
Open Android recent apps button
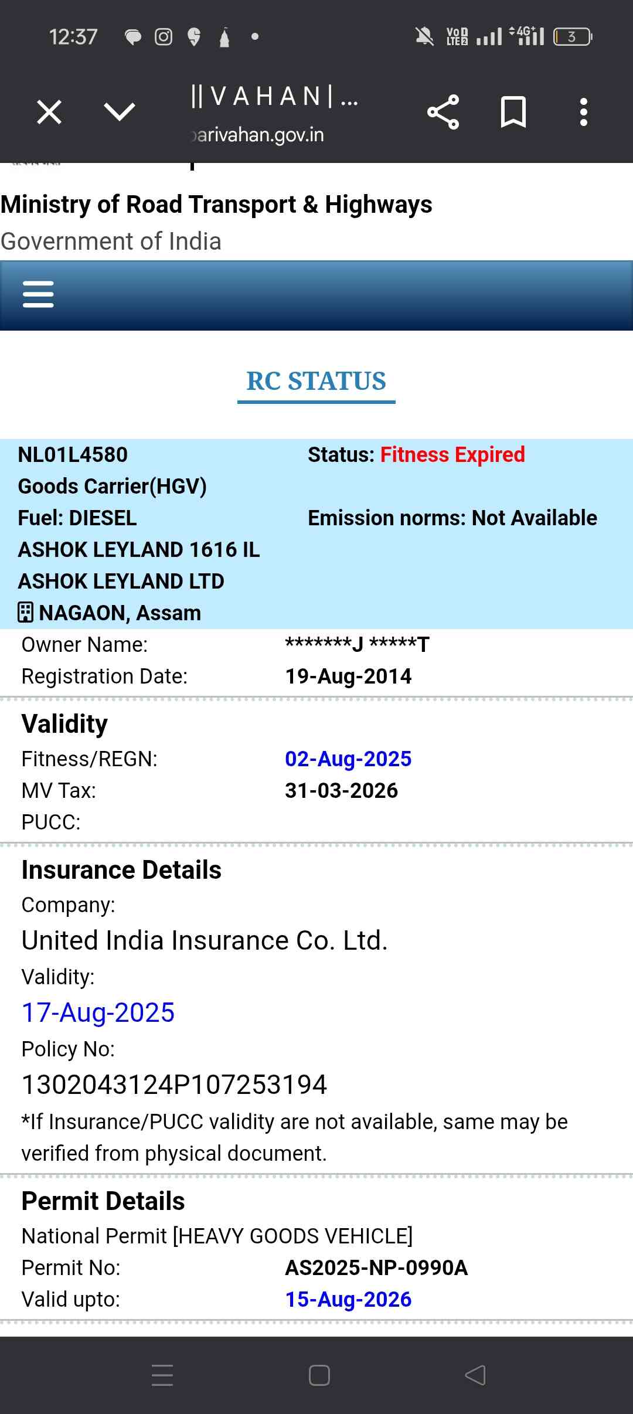point(162,1375)
